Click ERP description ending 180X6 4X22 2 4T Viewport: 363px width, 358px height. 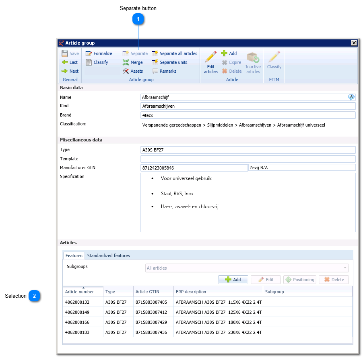click(x=219, y=322)
